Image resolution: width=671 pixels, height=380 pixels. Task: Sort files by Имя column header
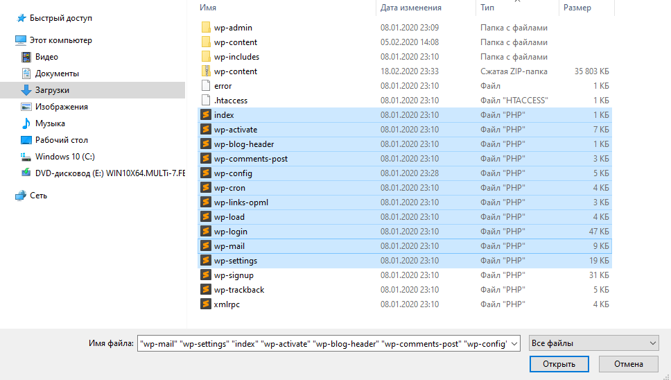(x=207, y=8)
